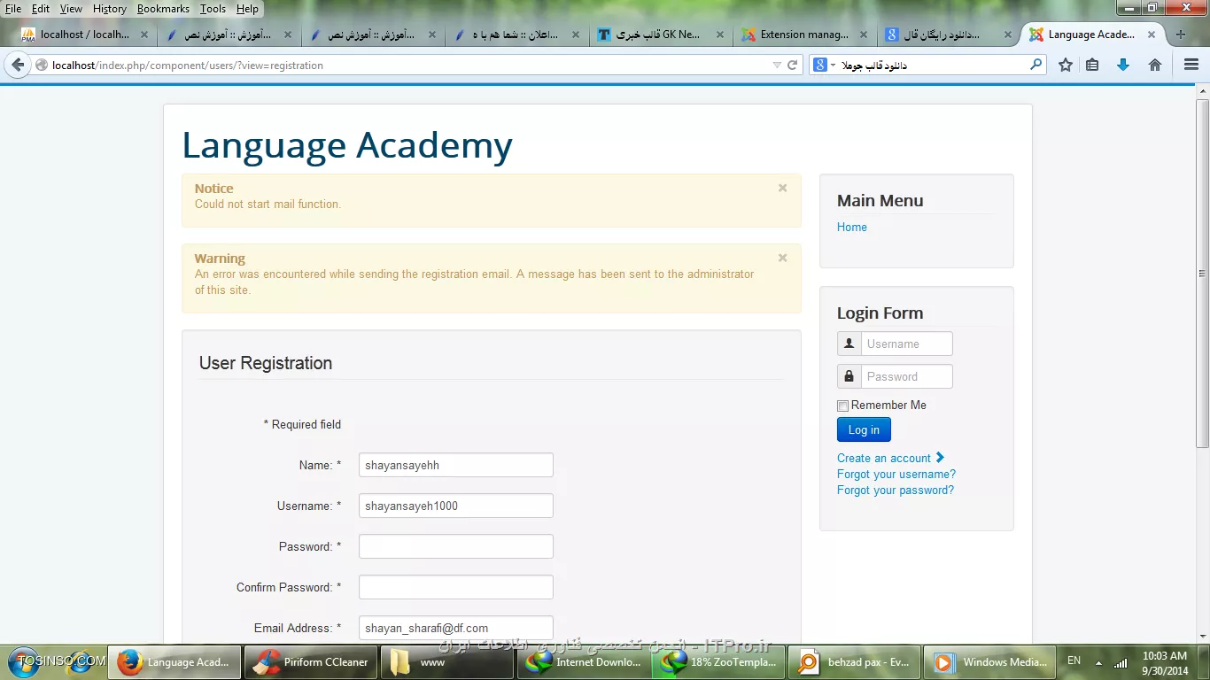Click the Confirm Password field
Viewport: 1210px width, 680px height.
click(x=456, y=587)
